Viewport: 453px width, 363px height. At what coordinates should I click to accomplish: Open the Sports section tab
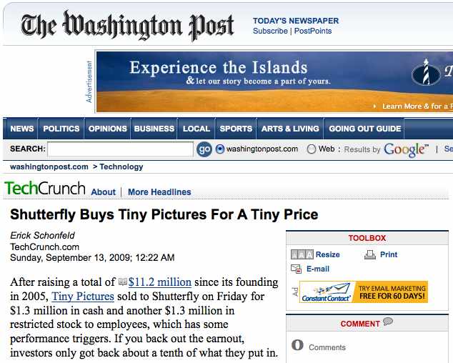pos(236,129)
